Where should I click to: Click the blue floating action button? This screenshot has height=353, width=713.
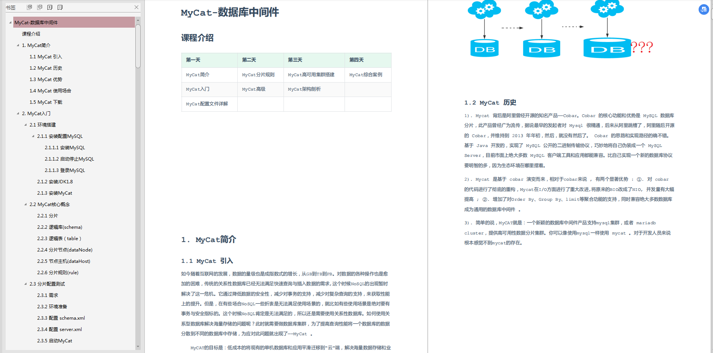point(704,9)
